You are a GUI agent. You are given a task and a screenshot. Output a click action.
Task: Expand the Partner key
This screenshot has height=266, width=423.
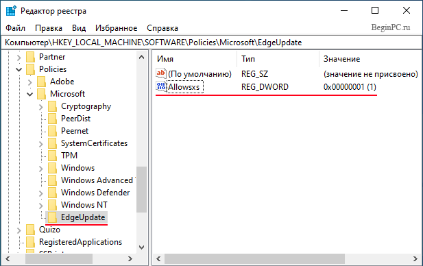(x=19, y=57)
